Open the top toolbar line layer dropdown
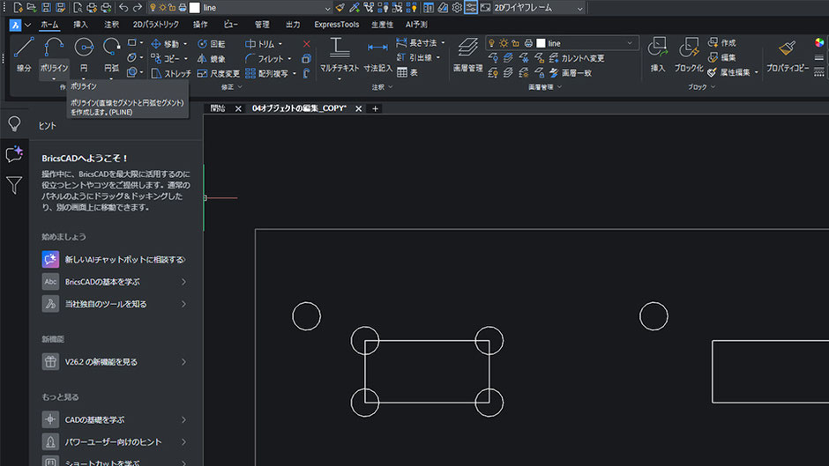 (328, 8)
